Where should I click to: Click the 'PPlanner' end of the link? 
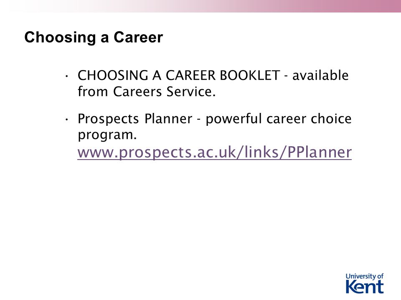coord(320,152)
